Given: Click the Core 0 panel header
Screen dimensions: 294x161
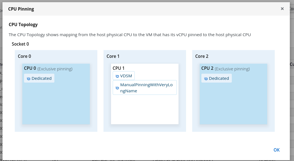Looking at the screenshot, I should [25, 56].
